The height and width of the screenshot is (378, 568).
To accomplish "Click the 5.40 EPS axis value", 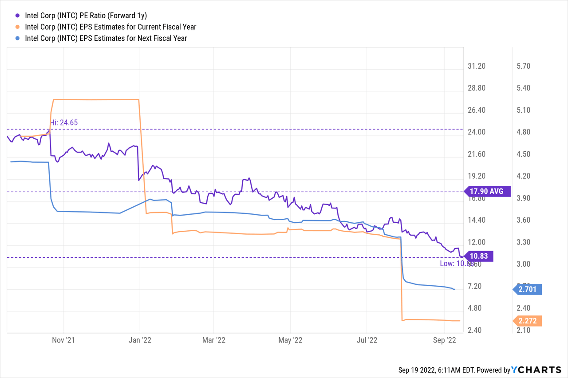I will tap(524, 88).
